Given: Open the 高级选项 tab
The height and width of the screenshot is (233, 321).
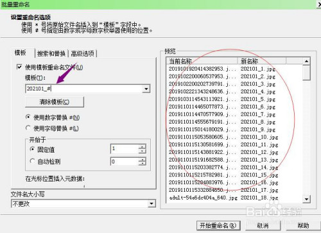Looking at the screenshot, I should click(83, 53).
